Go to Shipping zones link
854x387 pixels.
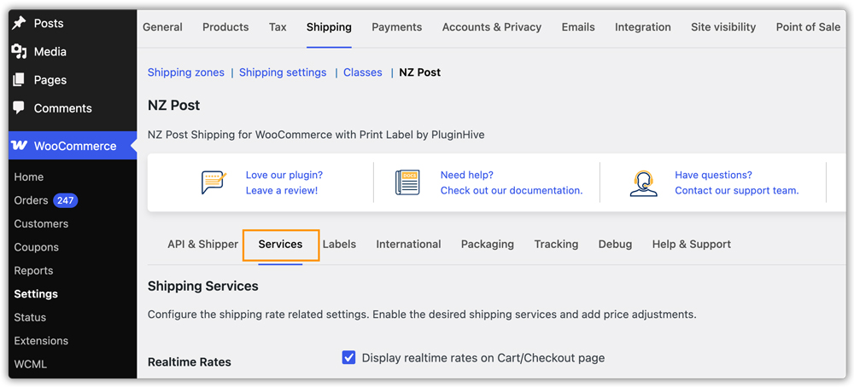click(185, 72)
